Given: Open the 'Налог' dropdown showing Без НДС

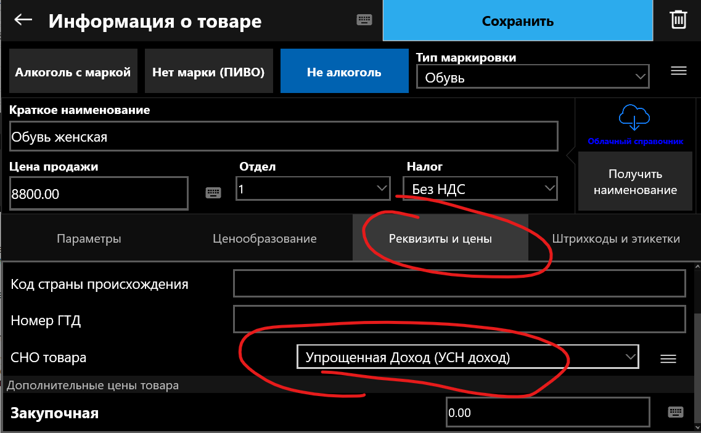Looking at the screenshot, I should (x=480, y=189).
